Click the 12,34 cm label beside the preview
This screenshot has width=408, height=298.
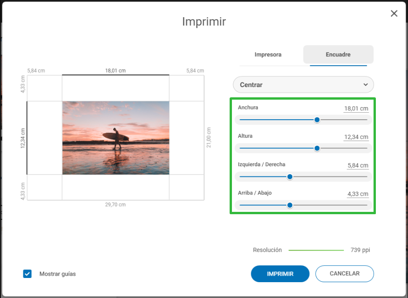tap(23, 138)
